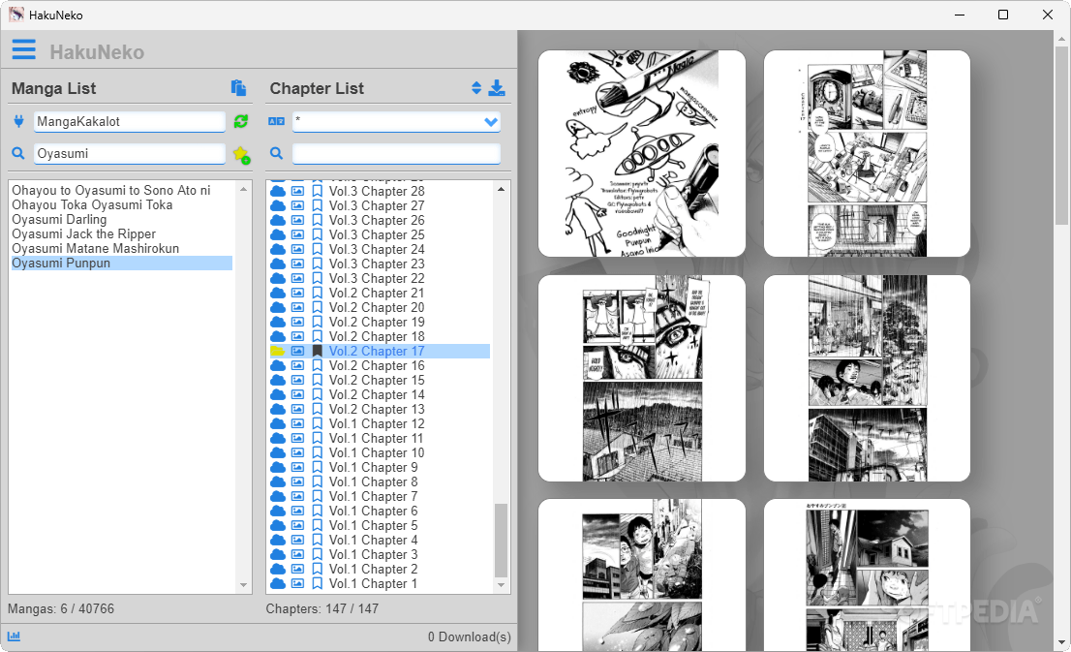Open Vol.1 Chapter 8
The image size is (1071, 652).
pos(374,481)
